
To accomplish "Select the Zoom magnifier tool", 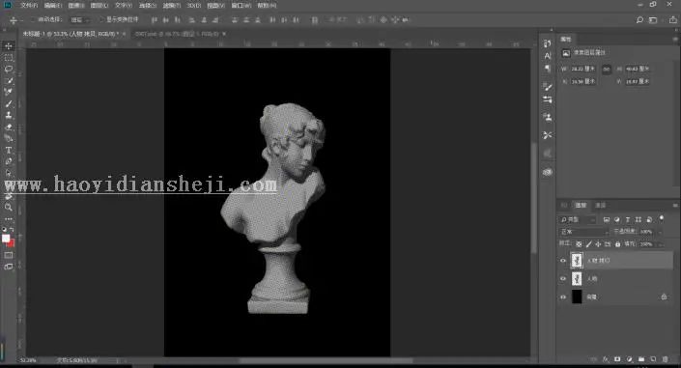I will pos(9,208).
